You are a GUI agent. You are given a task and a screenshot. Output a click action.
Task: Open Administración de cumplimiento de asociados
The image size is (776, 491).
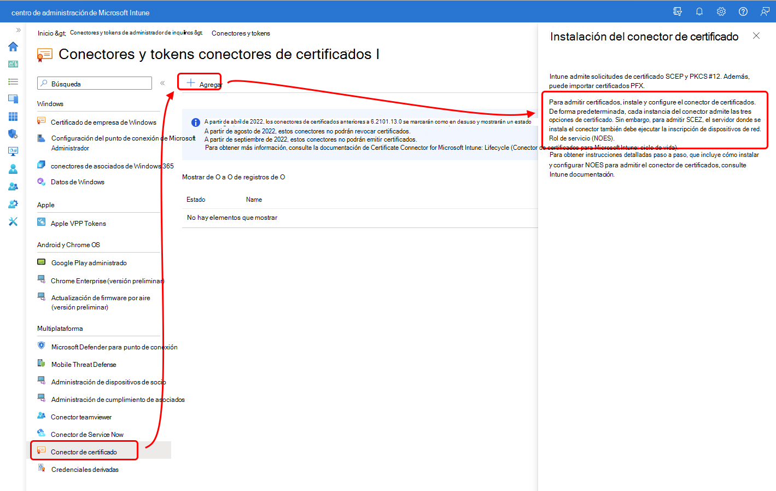pos(118,400)
